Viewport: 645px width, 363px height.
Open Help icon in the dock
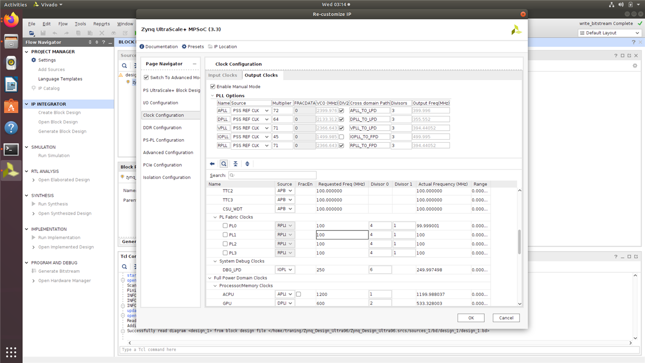click(11, 128)
